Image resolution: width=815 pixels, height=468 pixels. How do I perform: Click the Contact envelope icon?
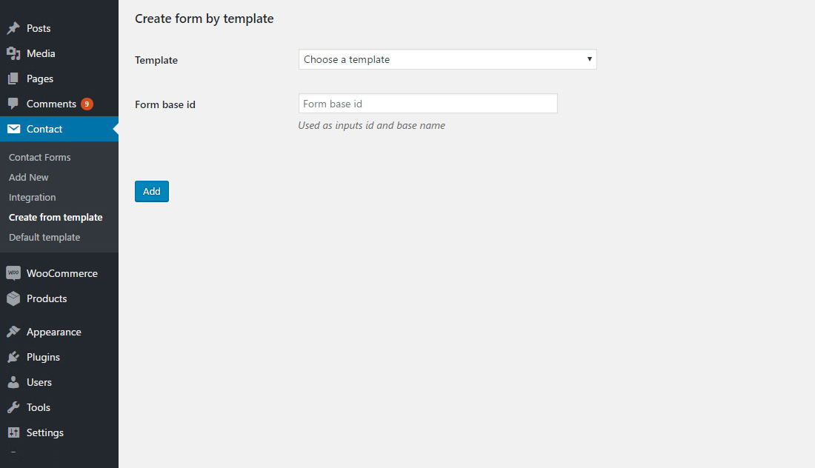[x=13, y=129]
